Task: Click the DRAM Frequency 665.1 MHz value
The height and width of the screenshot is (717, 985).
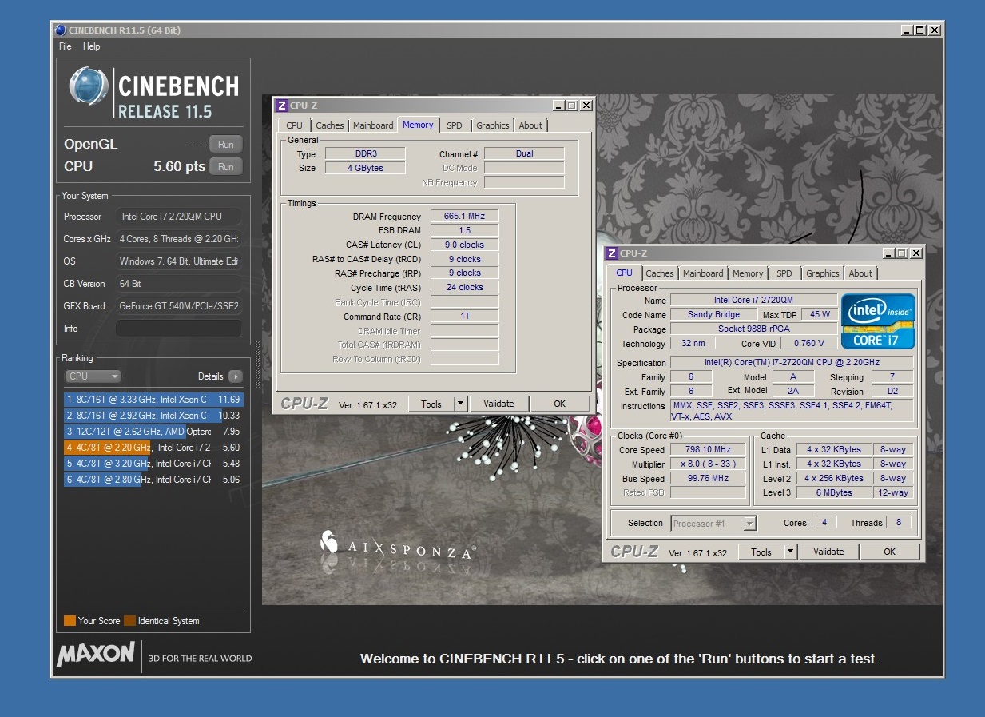Action: 465,216
